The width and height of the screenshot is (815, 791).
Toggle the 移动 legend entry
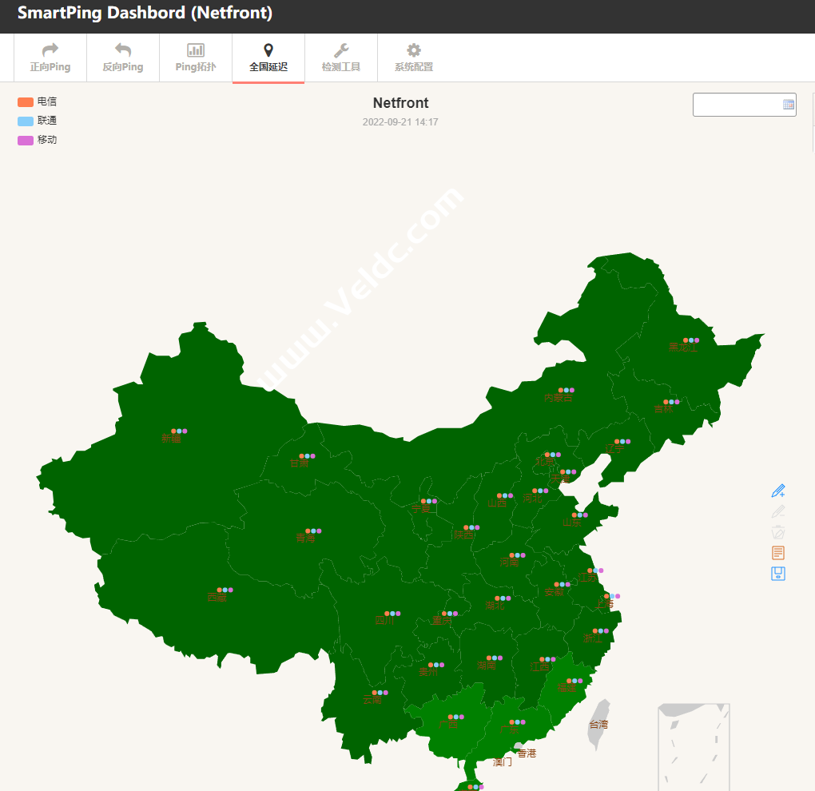(x=35, y=140)
